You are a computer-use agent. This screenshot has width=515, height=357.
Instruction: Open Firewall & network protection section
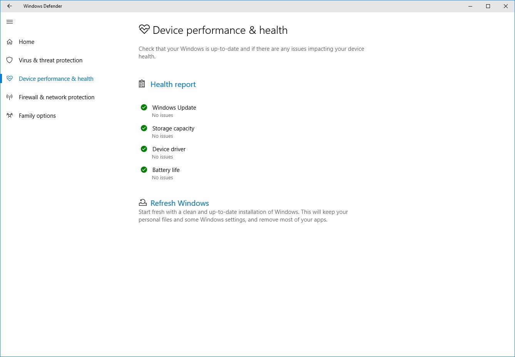(x=57, y=97)
